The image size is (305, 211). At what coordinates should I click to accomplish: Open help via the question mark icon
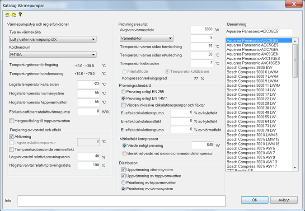(20, 14)
